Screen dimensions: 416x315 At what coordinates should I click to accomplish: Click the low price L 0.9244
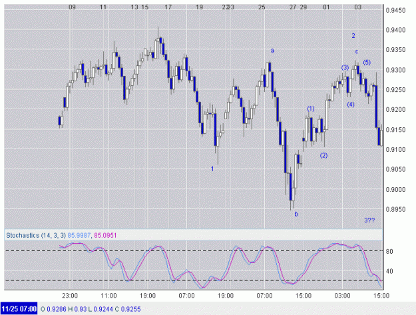101,309
